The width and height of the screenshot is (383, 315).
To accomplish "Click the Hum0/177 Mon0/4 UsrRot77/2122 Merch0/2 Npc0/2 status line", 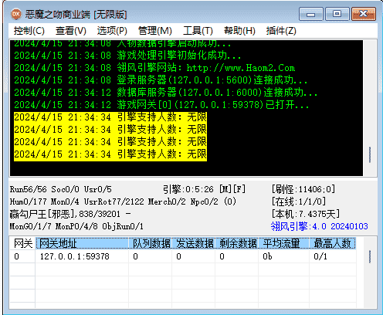I will pyautogui.click(x=123, y=202).
